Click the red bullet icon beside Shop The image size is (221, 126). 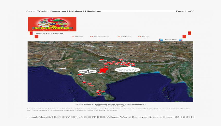click(x=140, y=37)
